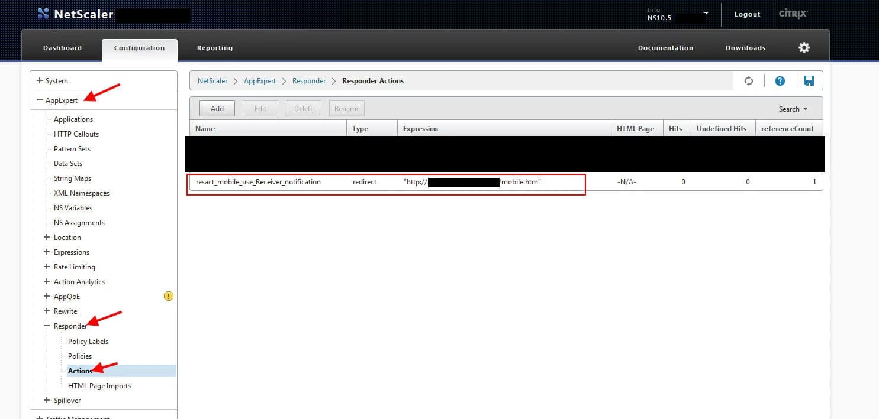Open the Search dropdown
Screen dimensions: 879x419
point(793,109)
